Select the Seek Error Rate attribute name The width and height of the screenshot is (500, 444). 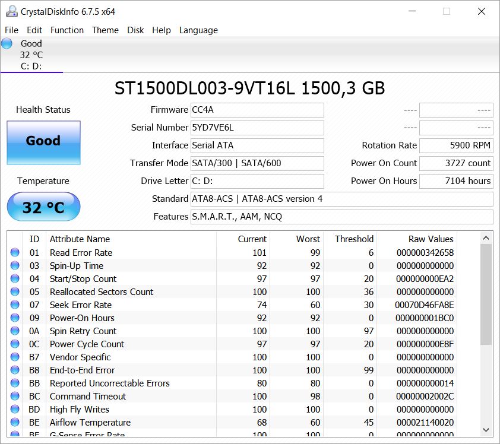point(81,305)
